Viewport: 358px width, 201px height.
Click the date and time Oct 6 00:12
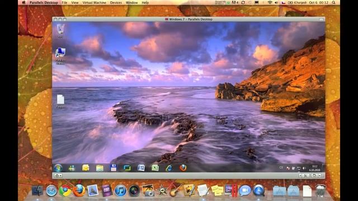(318, 3)
